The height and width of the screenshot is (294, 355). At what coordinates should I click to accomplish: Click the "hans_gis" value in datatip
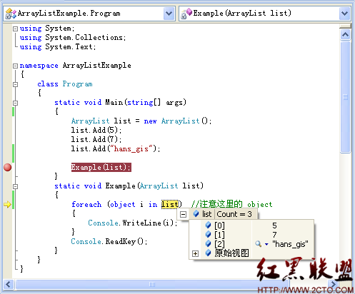(290, 244)
